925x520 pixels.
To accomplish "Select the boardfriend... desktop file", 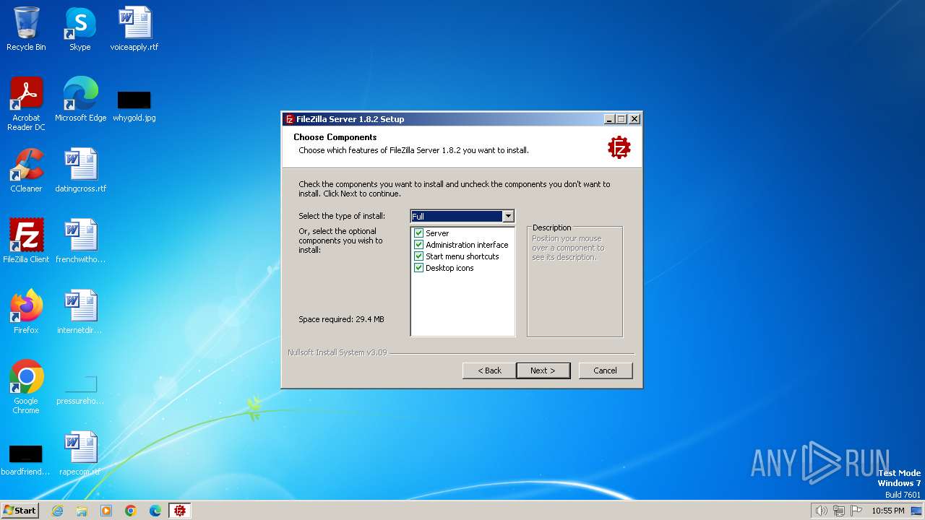I will coord(26,460).
